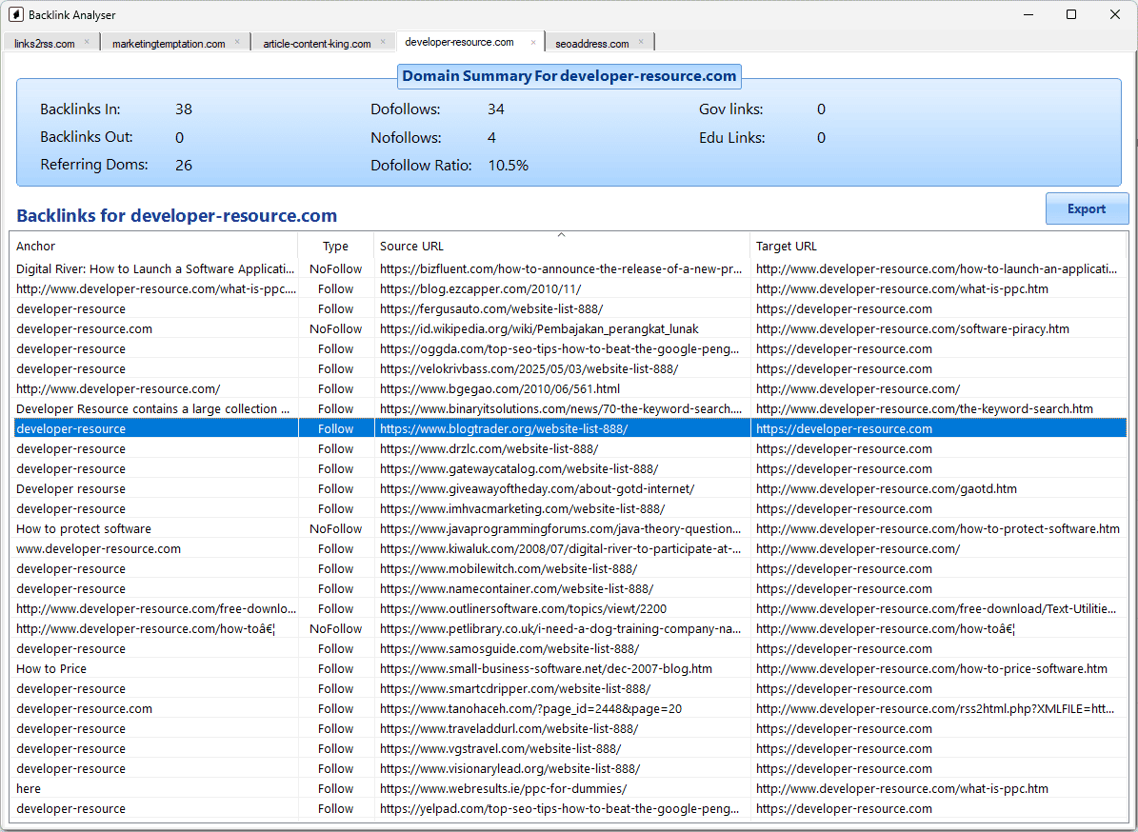Close the developer-resource.com tab

(534, 42)
